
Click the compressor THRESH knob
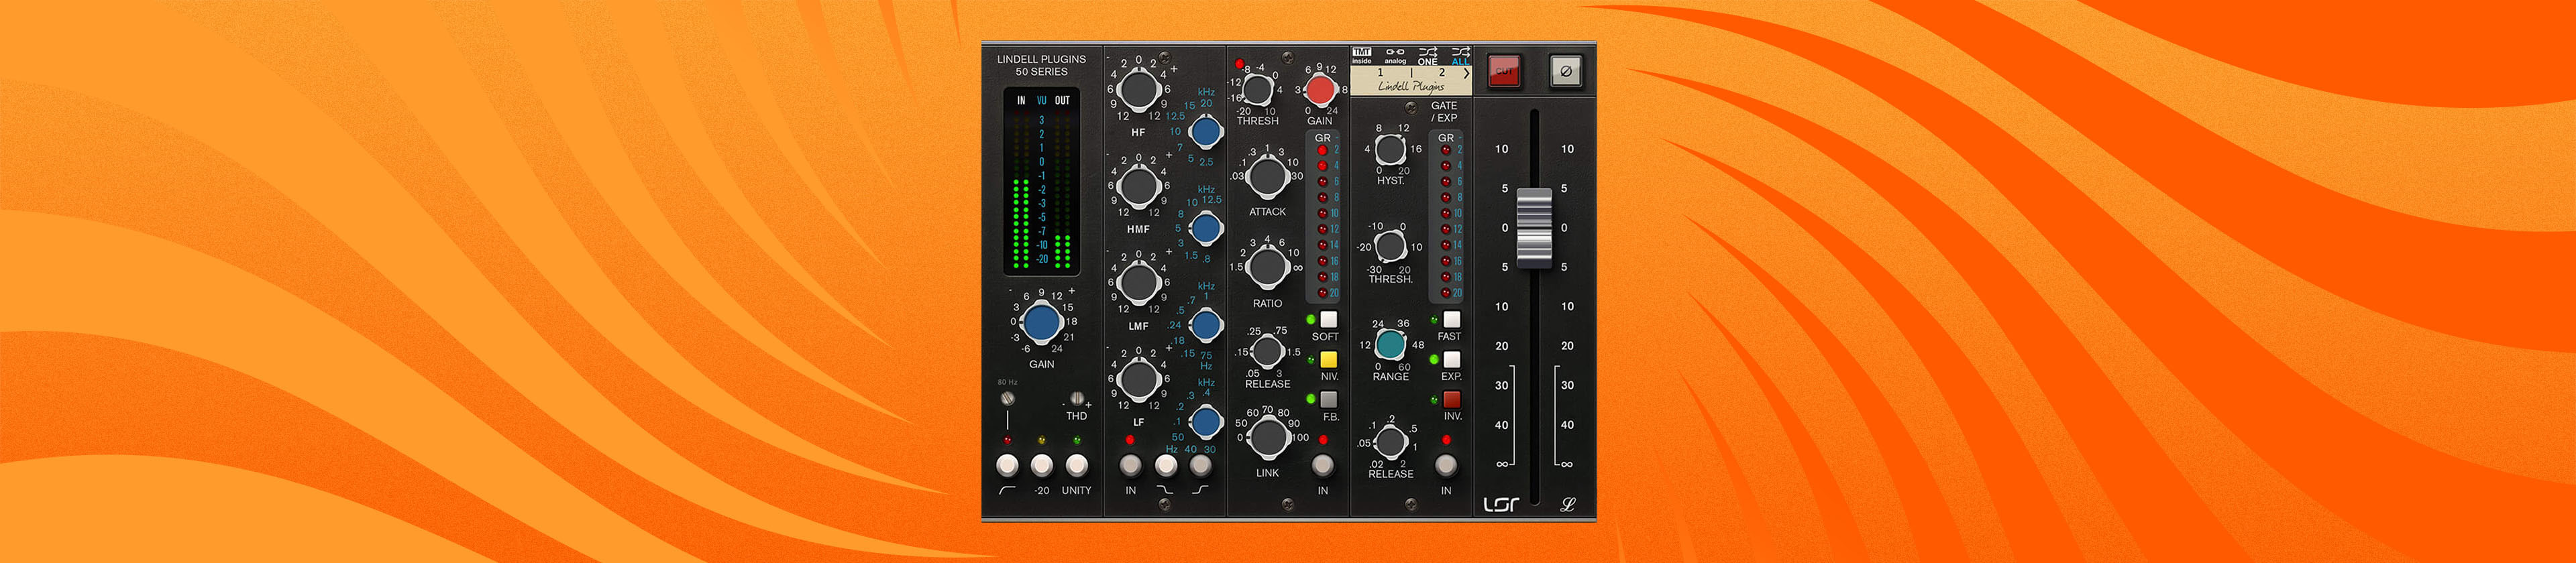(1257, 90)
